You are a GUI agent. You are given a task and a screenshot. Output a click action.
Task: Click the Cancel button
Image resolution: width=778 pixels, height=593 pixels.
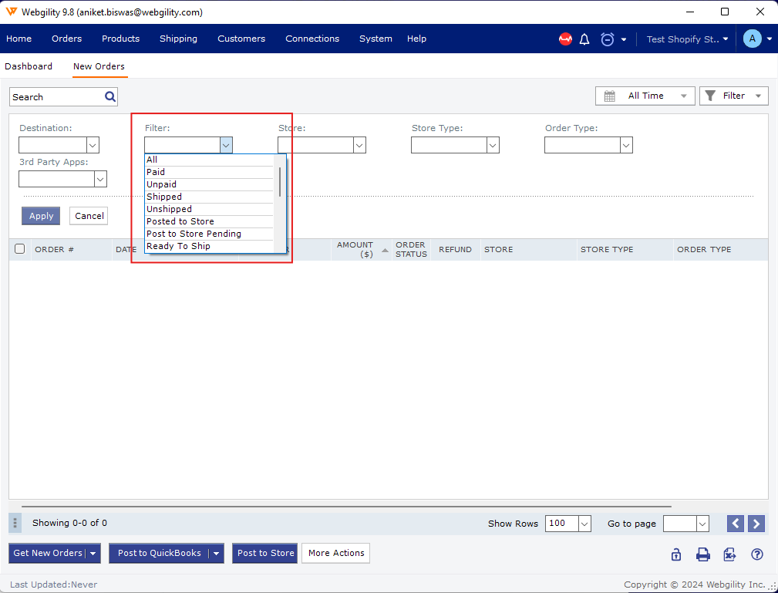(89, 216)
